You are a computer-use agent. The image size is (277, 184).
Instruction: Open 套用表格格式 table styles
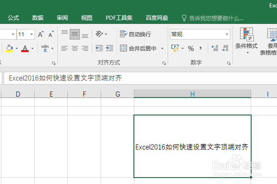click(x=269, y=42)
